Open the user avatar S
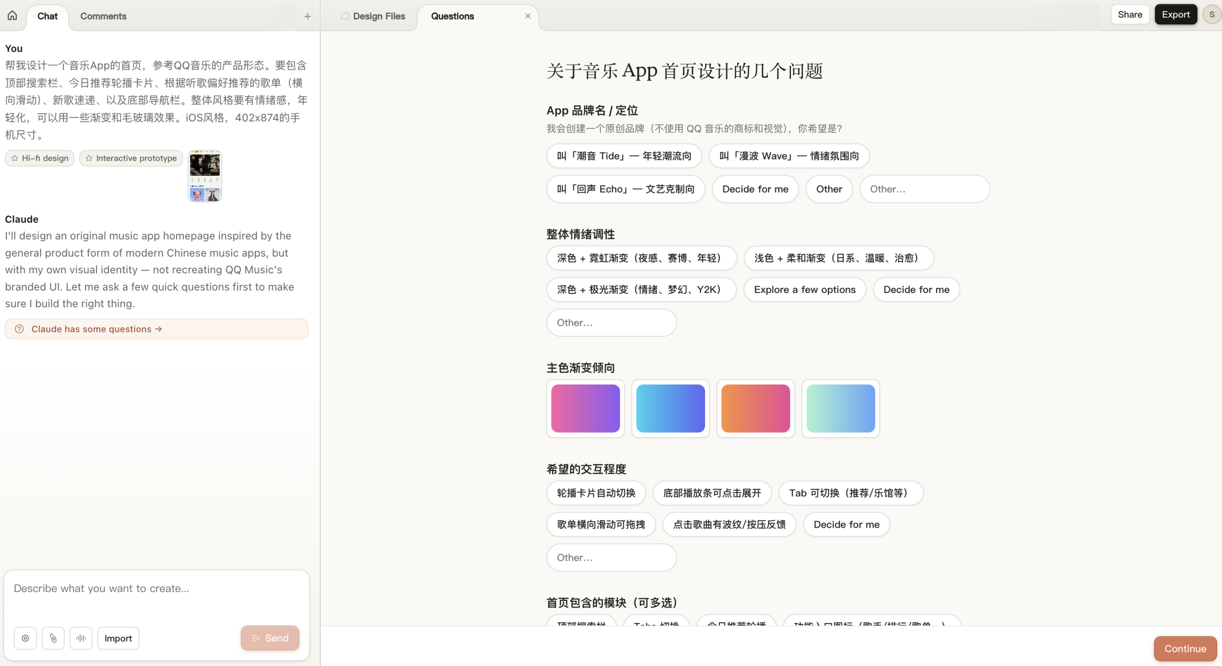 point(1211,15)
